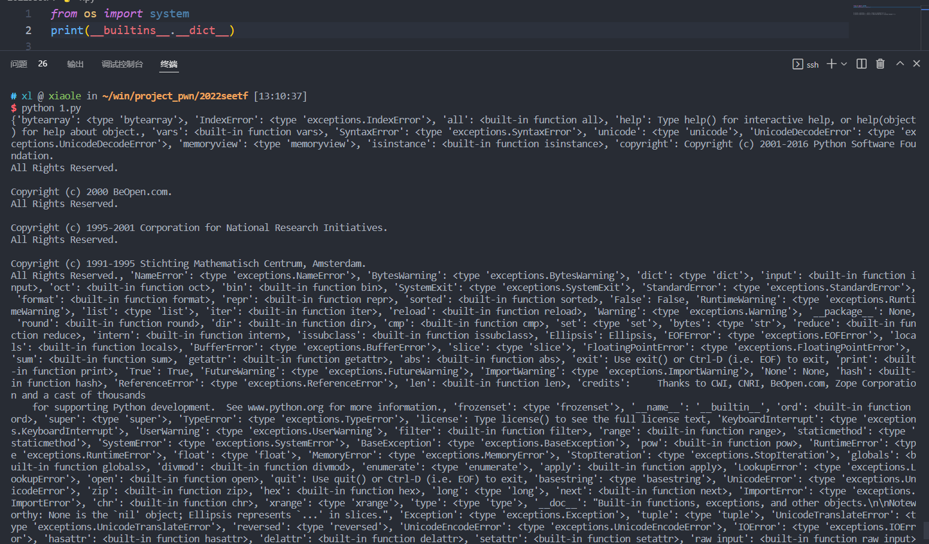This screenshot has width=929, height=544.
Task: Click the editor minimap preview
Action: [886, 11]
